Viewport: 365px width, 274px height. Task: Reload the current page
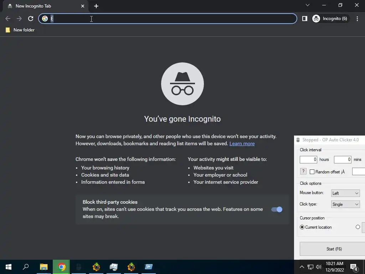(x=31, y=19)
